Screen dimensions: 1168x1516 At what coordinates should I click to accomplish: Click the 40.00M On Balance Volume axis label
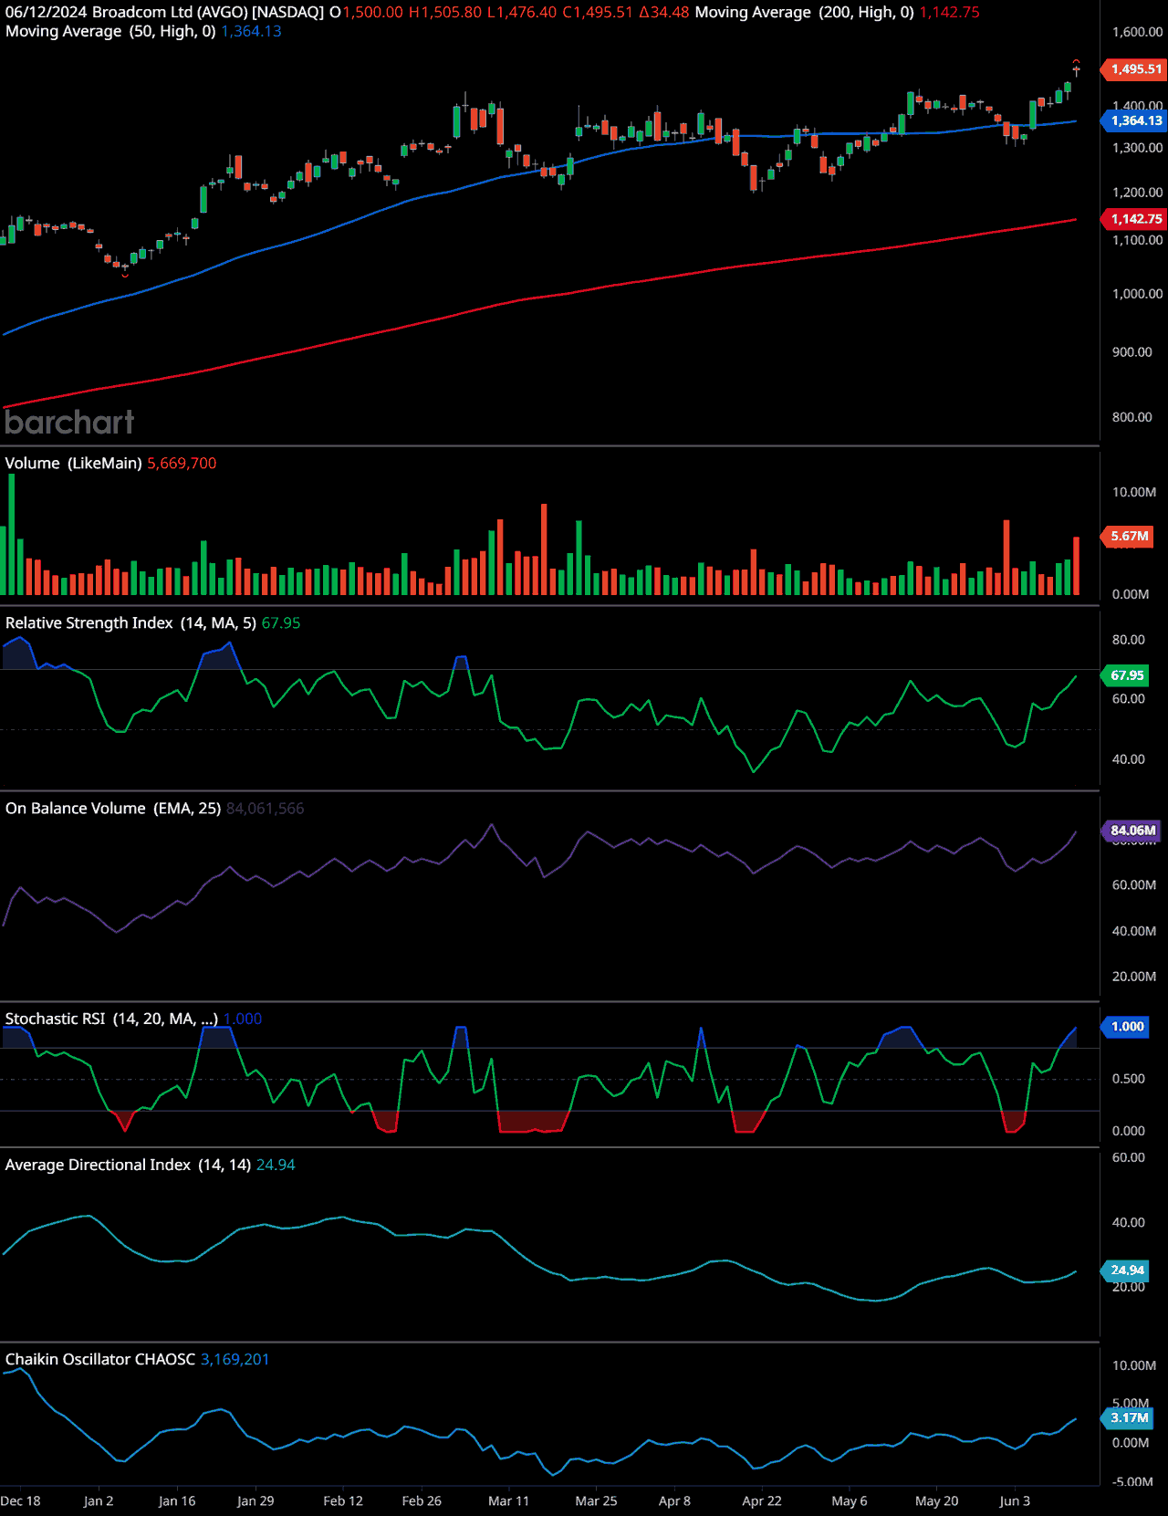(x=1134, y=931)
